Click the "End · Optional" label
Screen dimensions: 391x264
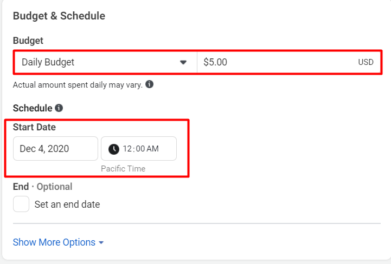coord(42,187)
